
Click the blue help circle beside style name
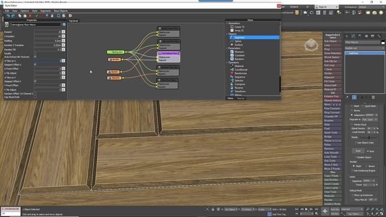click(x=64, y=25)
